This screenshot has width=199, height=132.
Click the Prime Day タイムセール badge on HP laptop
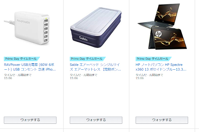(153, 59)
